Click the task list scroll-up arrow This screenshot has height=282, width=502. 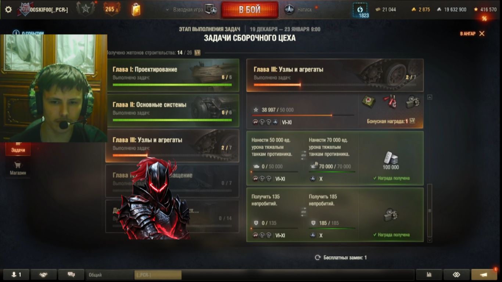pos(430,97)
